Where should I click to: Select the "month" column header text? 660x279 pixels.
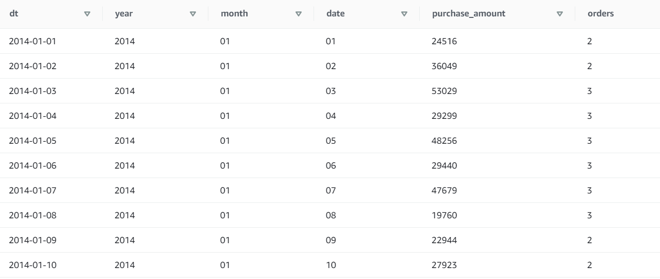(232, 14)
